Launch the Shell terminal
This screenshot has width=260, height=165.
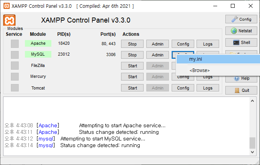click(x=241, y=42)
